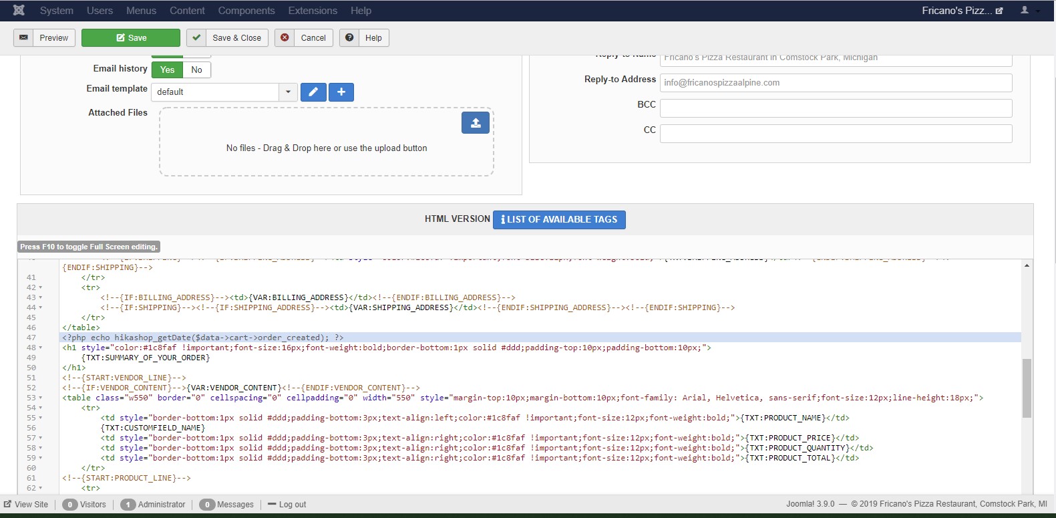This screenshot has height=518, width=1056.
Task: Click the Help question mark icon
Action: pyautogui.click(x=349, y=38)
